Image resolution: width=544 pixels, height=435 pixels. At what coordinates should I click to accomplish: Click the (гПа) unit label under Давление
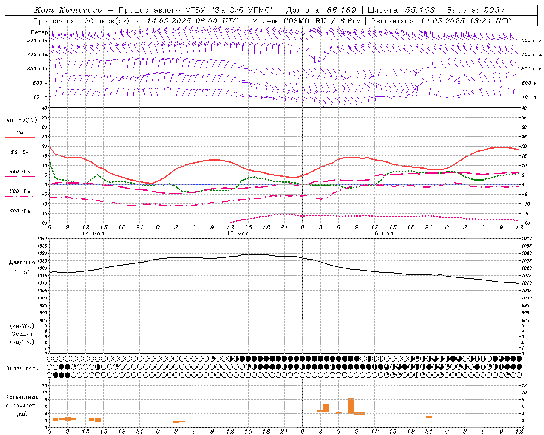click(22, 272)
